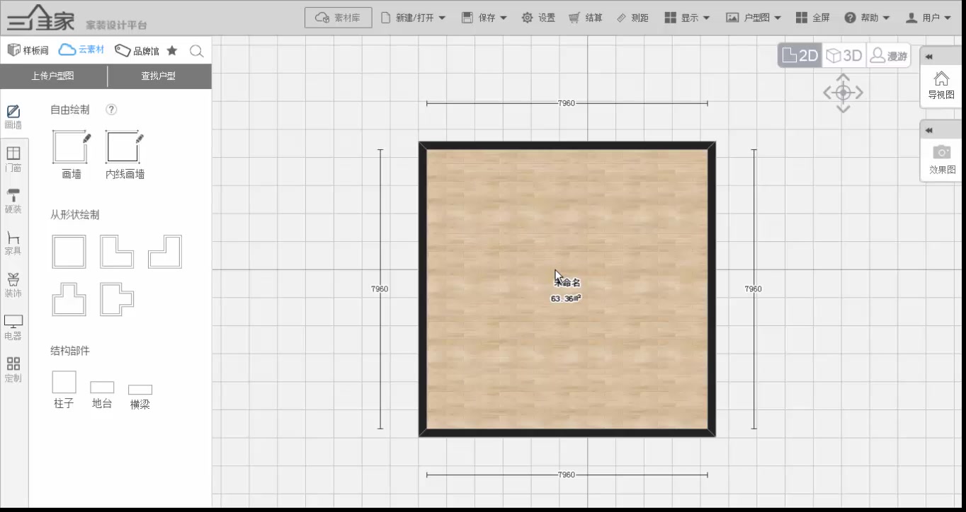The height and width of the screenshot is (512, 966).
Task: Switch to the 云素材 tab
Action: pyautogui.click(x=81, y=50)
